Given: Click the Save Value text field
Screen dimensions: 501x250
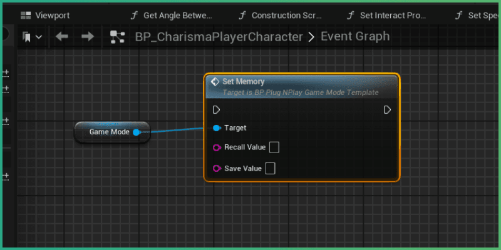Looking at the screenshot, I should (x=271, y=168).
